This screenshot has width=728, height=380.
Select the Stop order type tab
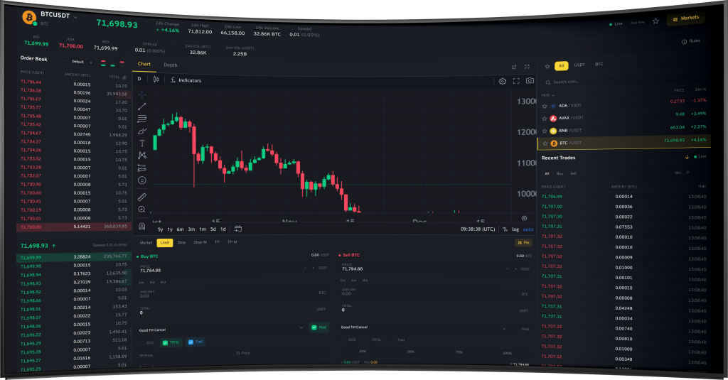pyautogui.click(x=181, y=242)
